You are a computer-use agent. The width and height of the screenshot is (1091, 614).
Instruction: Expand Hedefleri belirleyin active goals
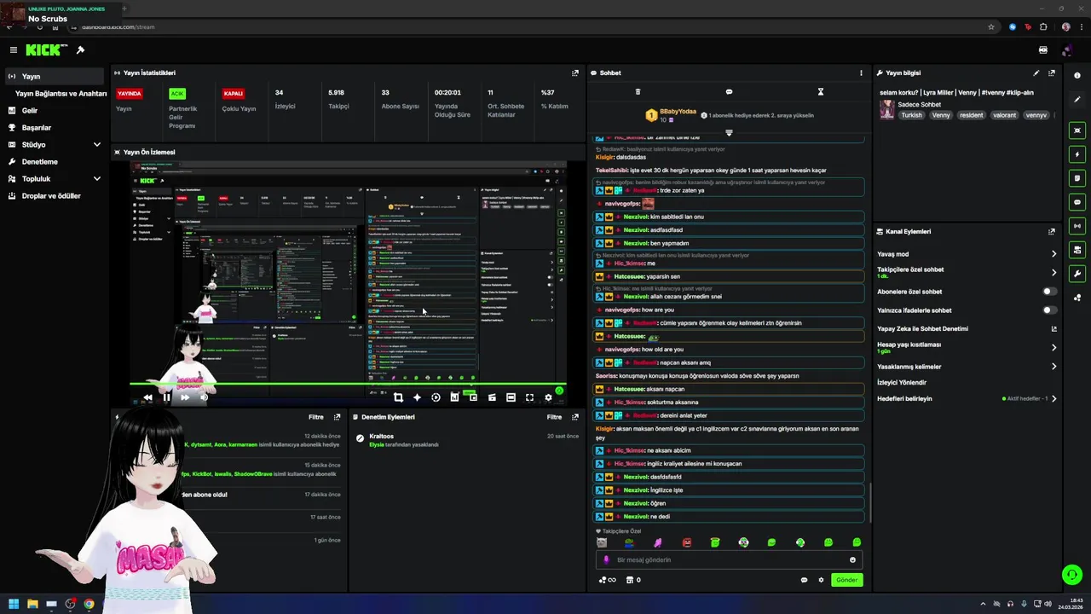point(1053,398)
